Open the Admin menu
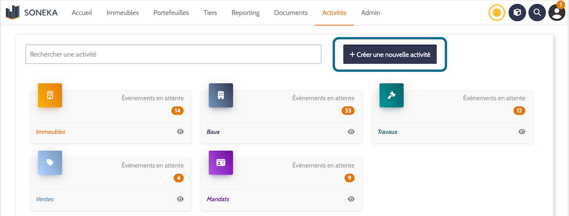569x216 pixels. coord(370,13)
